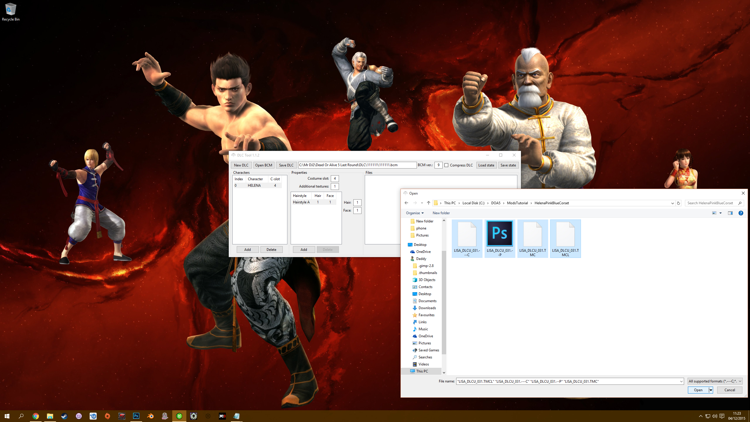
Task: Click the Costume slot input field
Action: 335,178
